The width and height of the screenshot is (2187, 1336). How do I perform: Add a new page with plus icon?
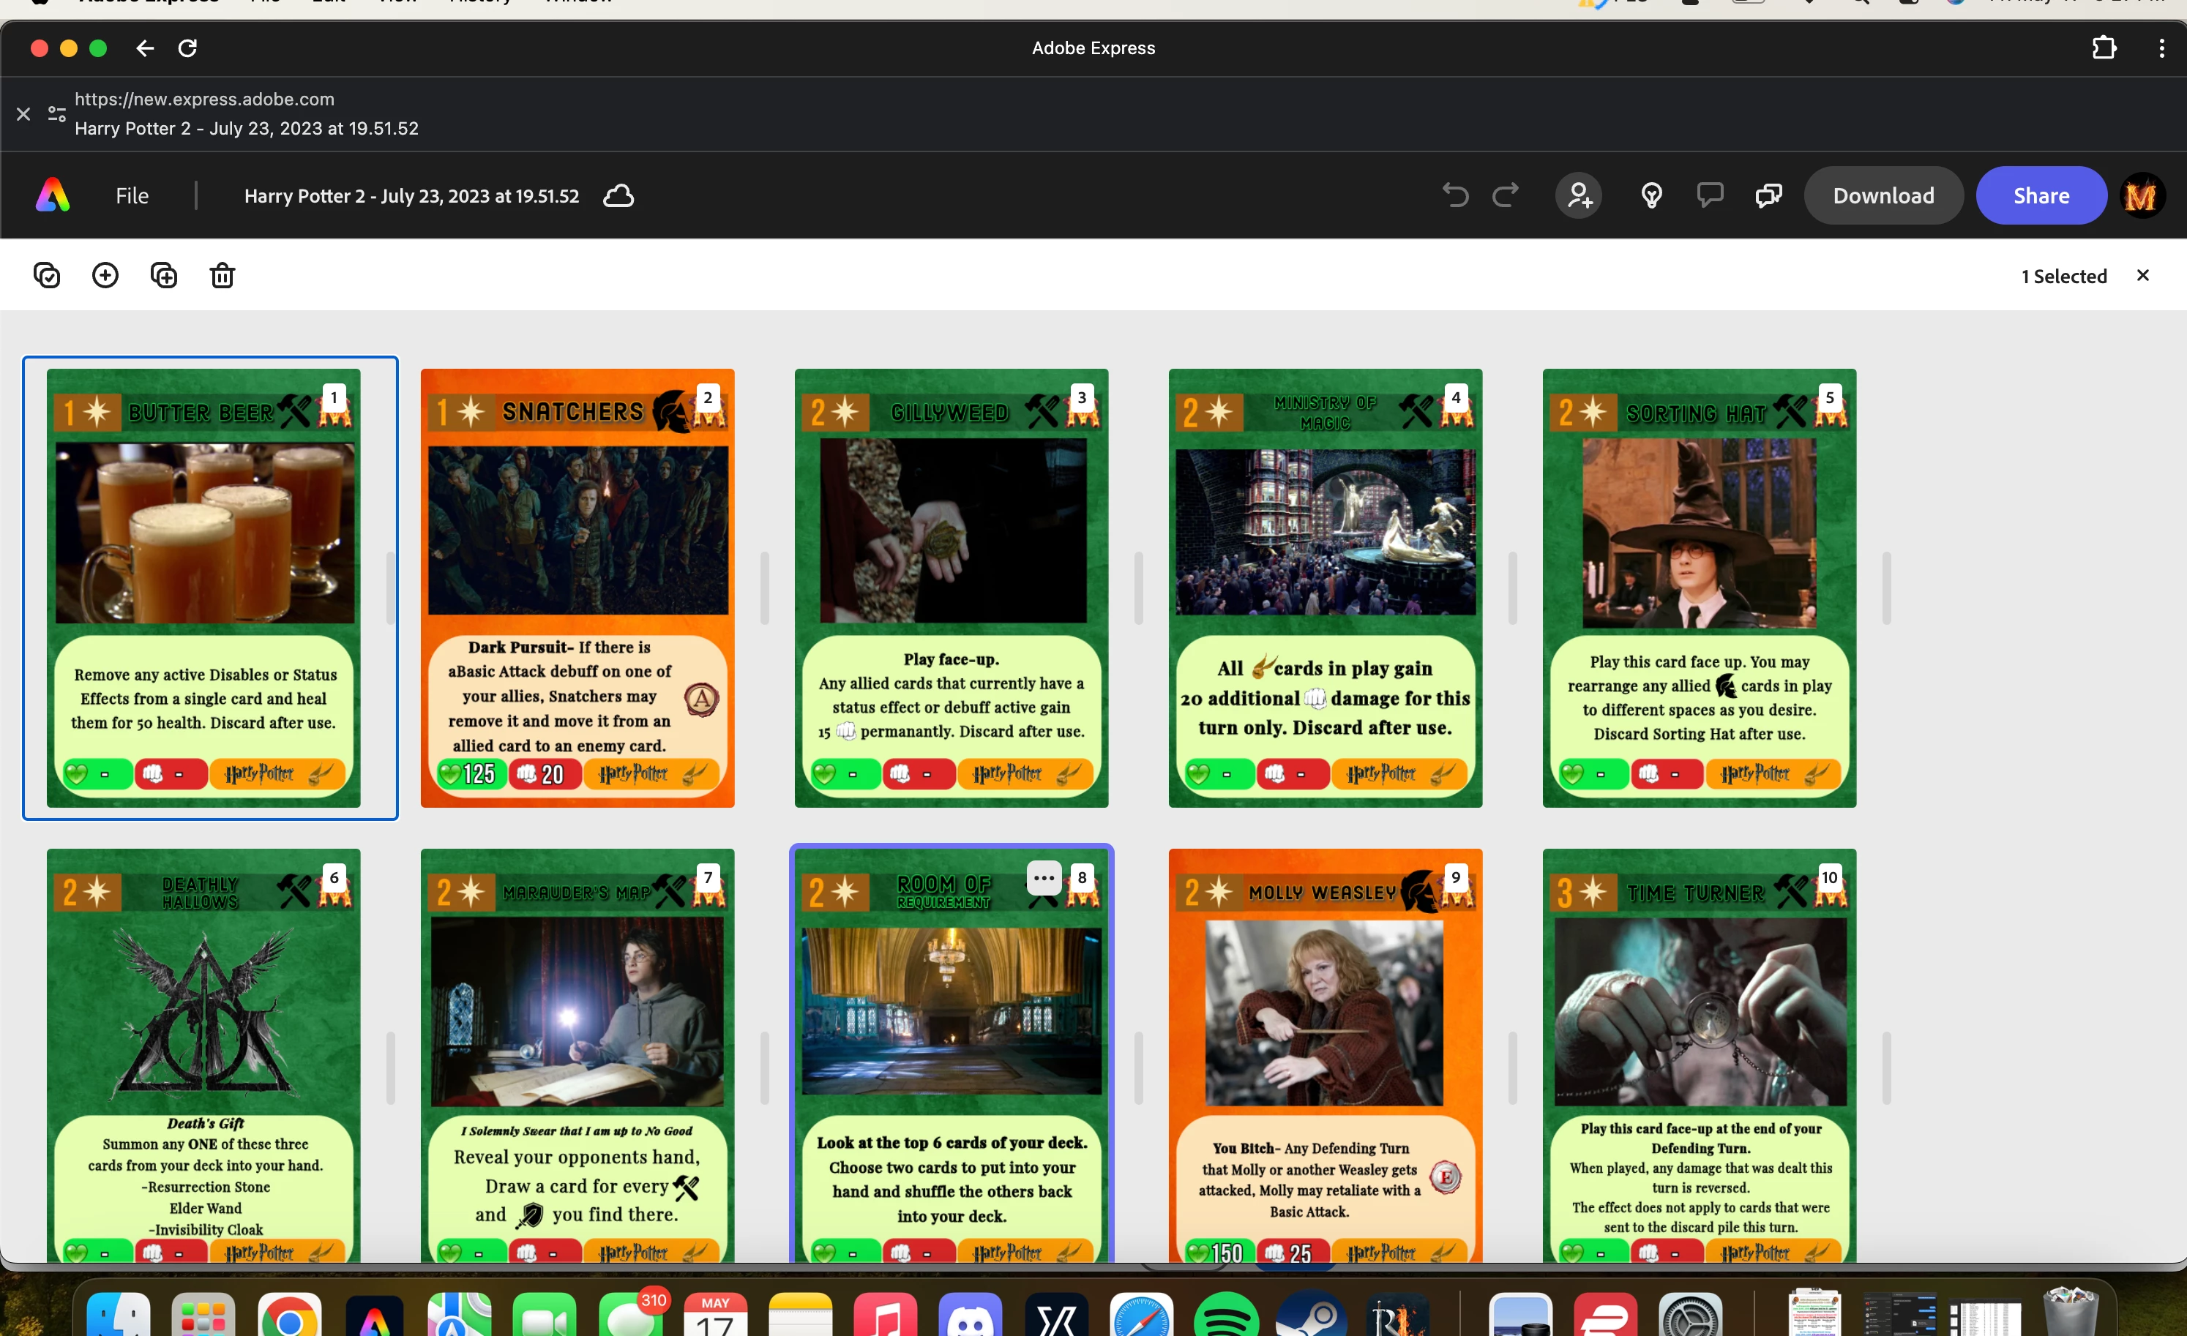pos(105,276)
